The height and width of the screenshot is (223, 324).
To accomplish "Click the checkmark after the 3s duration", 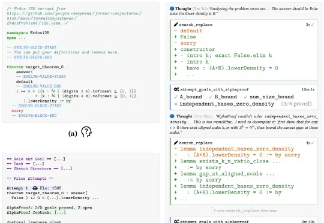I will point(313,25).
